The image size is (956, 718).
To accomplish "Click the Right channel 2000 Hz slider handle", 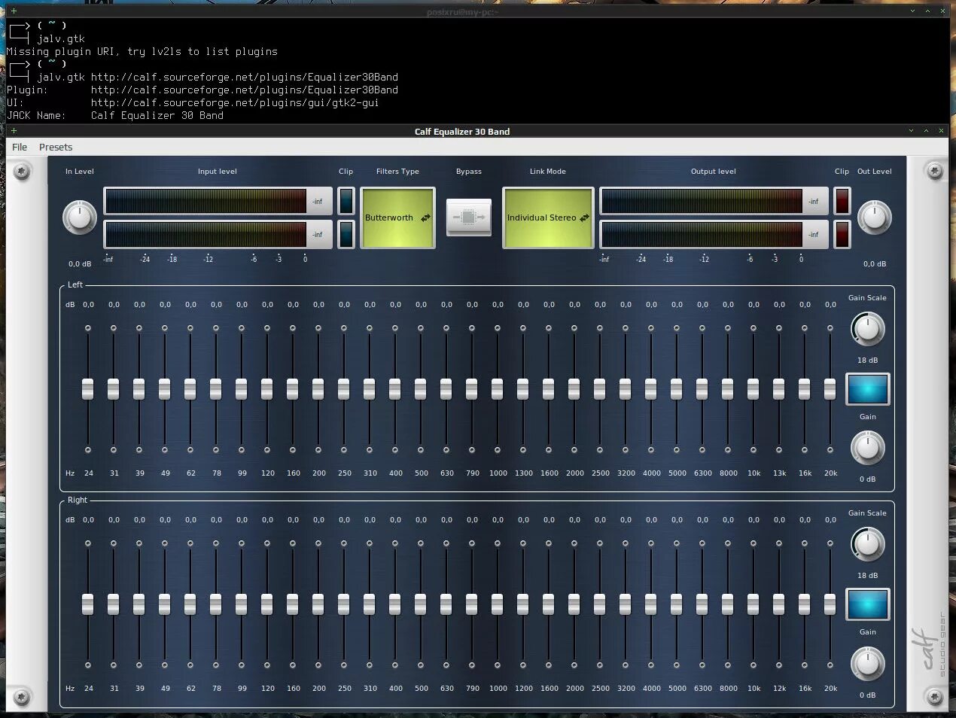I will tap(574, 604).
